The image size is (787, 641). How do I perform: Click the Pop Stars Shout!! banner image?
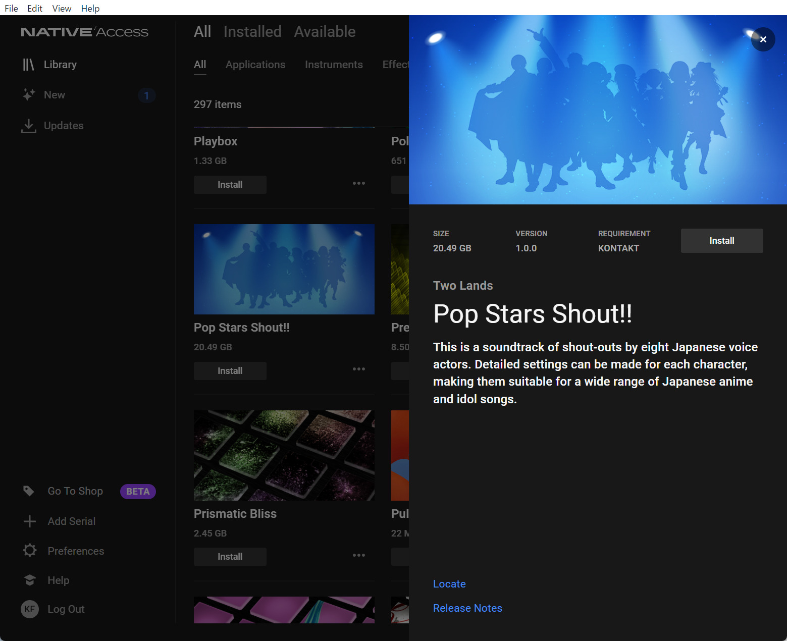tap(598, 110)
